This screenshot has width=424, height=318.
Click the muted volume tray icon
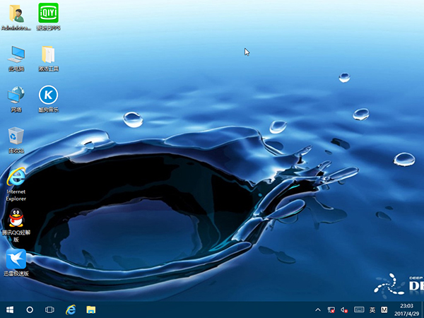pyautogui.click(x=344, y=310)
